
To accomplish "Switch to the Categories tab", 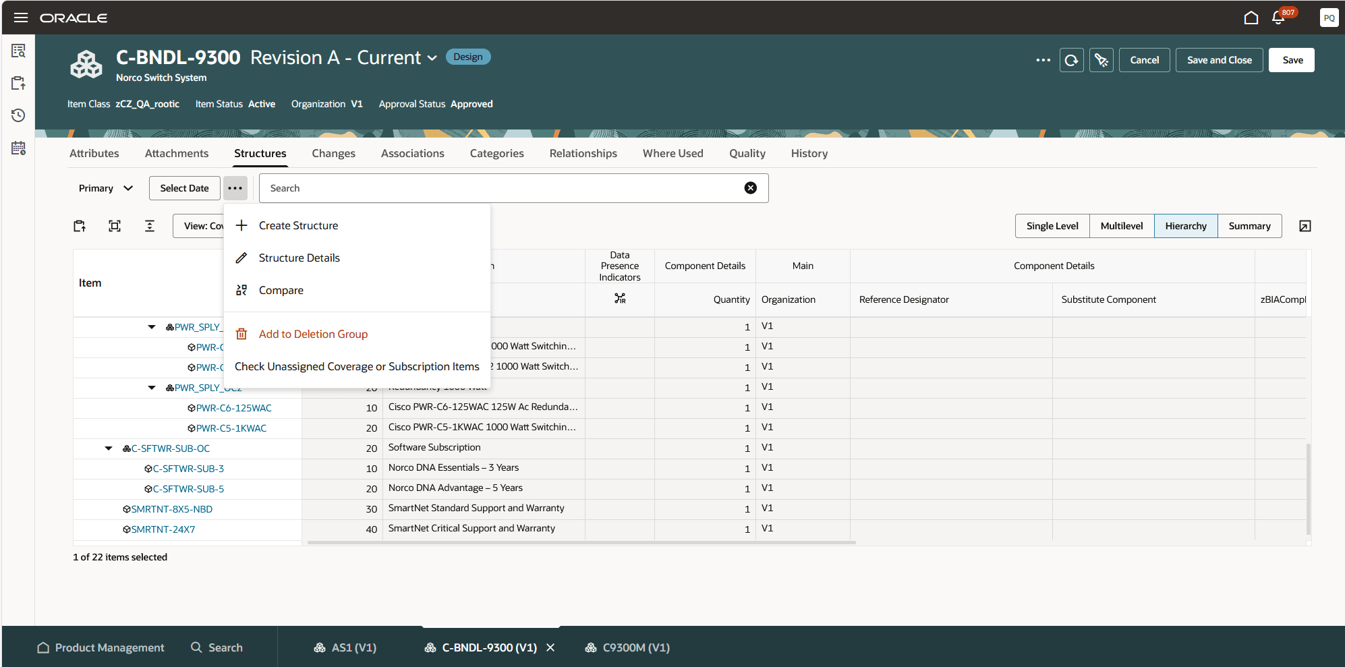I will point(497,153).
